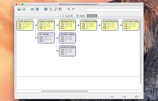Click the RSS status bar label
Viewport: 158px width, 101px height.
point(112,97)
